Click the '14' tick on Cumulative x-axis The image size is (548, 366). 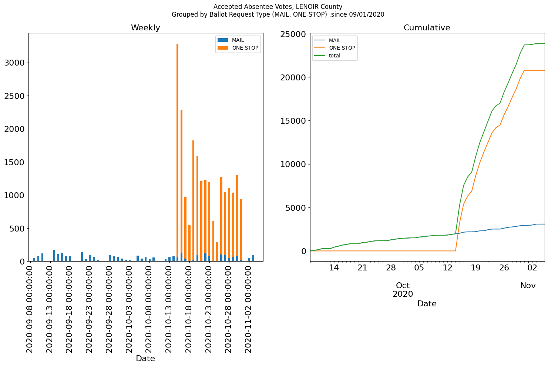pos(334,267)
